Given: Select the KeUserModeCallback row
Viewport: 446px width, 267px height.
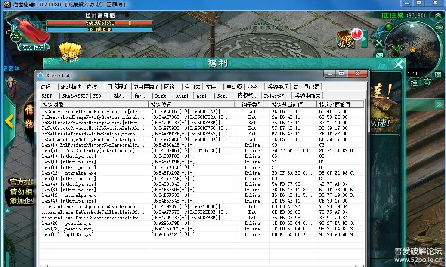Looking at the screenshot, I should [x=202, y=212].
